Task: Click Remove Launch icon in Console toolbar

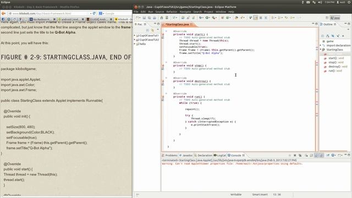Action: click(295, 155)
